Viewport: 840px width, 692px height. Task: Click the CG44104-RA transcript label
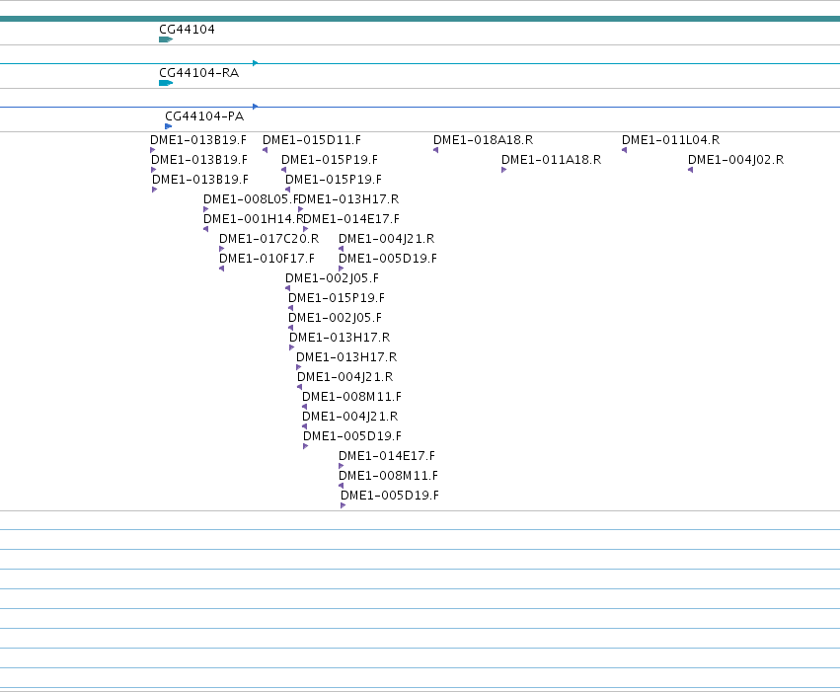[198, 73]
